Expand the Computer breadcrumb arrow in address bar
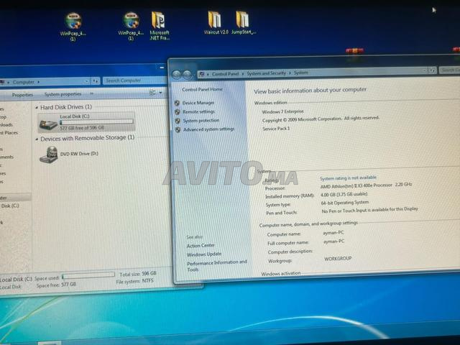Viewport: 460px width, 345px height. pyautogui.click(x=38, y=82)
